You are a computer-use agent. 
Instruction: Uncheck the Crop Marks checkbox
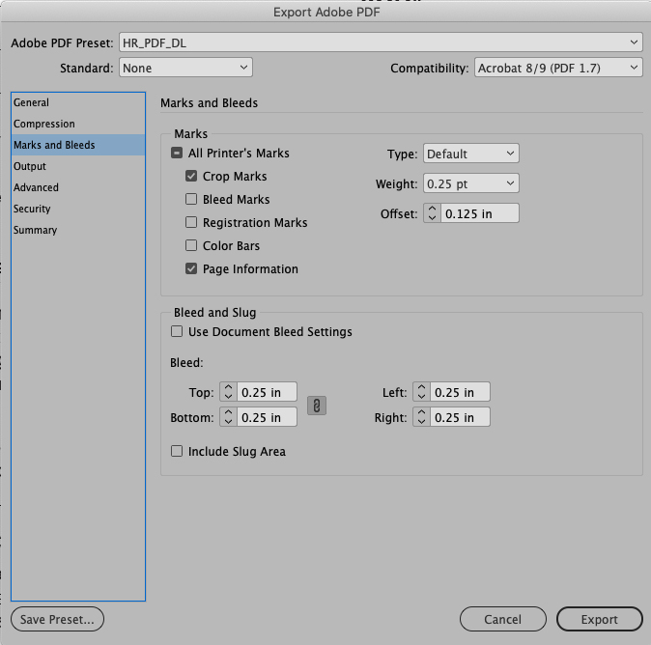(191, 176)
